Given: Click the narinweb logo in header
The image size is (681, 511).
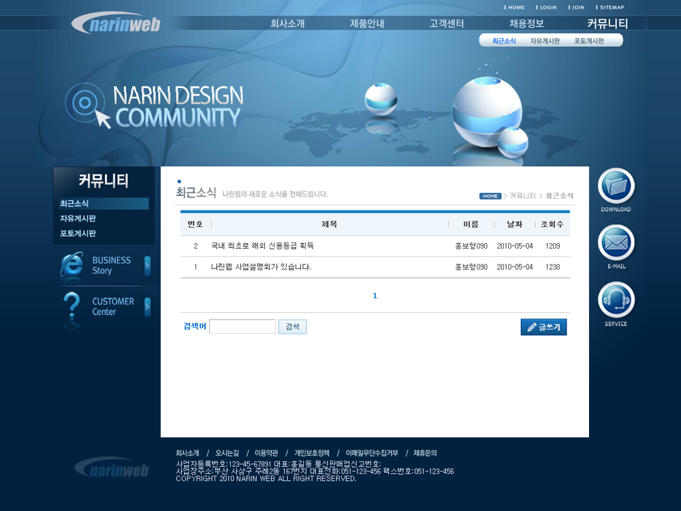Looking at the screenshot, I should tap(116, 24).
